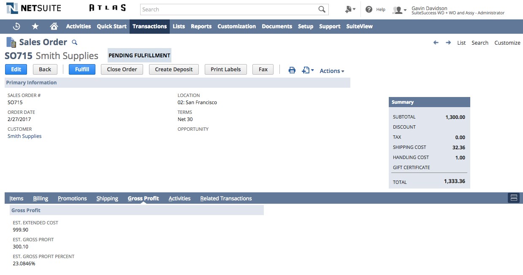Open the Smith Supplies customer link

pyautogui.click(x=24, y=136)
